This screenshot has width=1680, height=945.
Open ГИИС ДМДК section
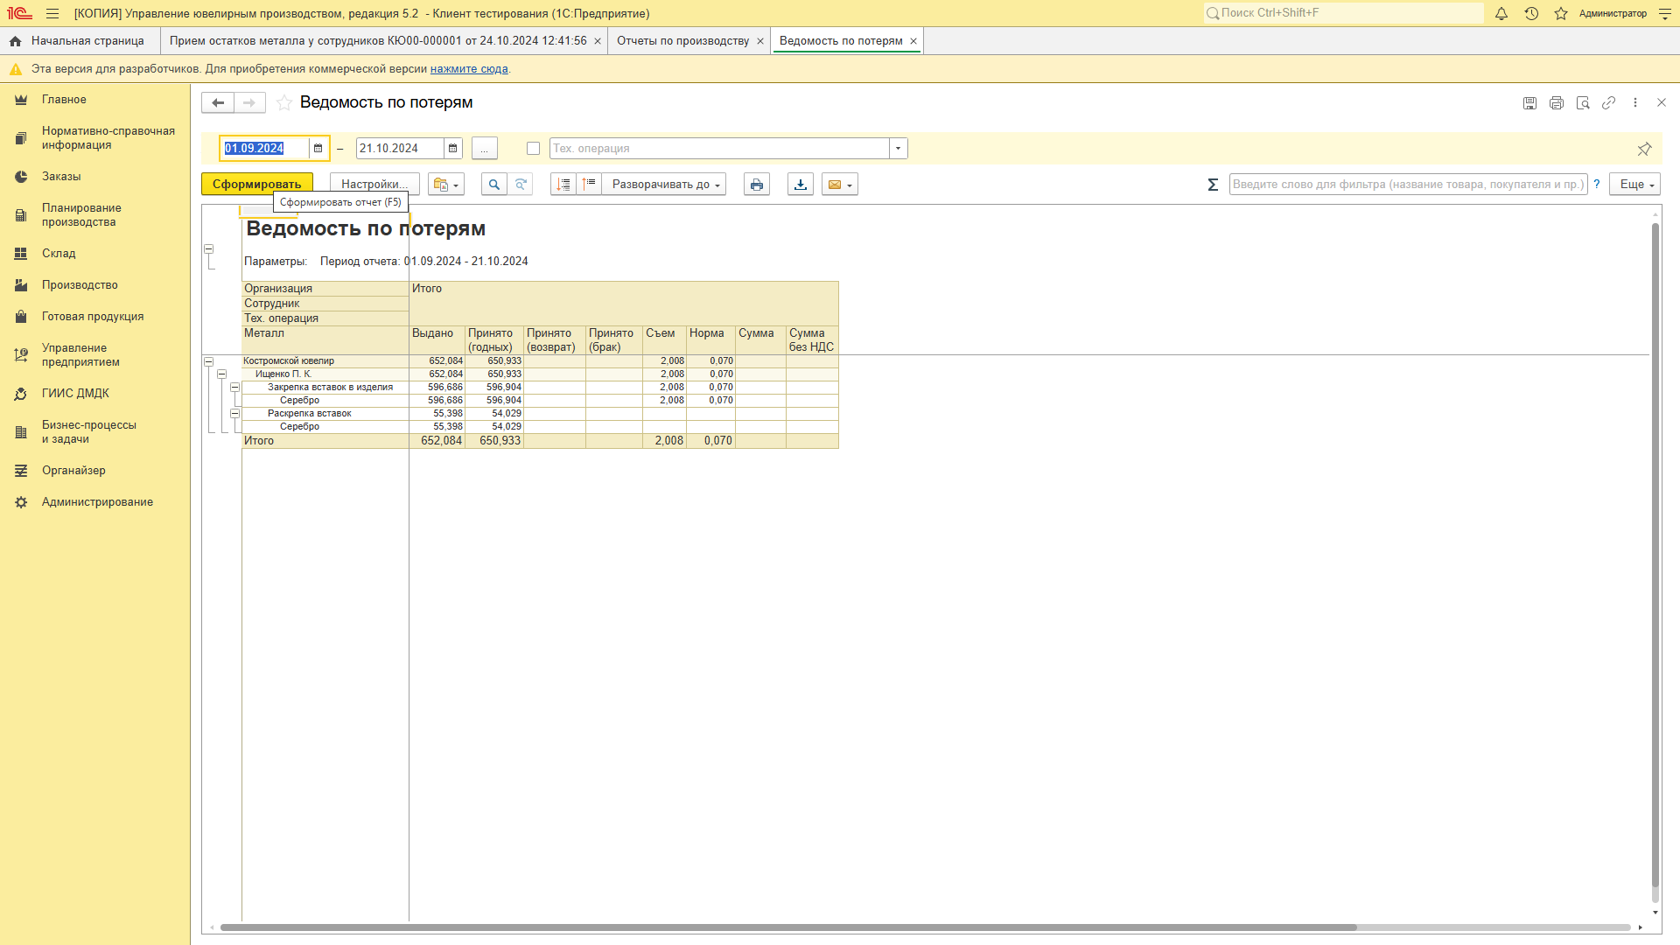click(75, 394)
